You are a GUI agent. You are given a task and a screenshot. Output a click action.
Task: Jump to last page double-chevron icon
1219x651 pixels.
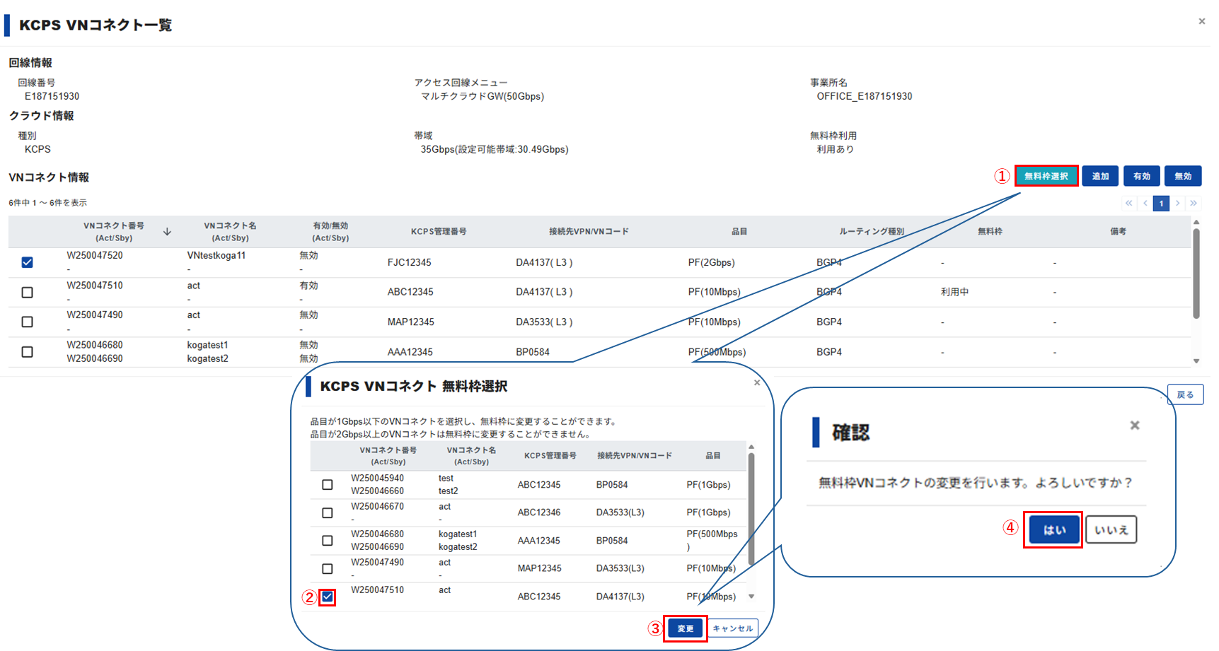1194,204
